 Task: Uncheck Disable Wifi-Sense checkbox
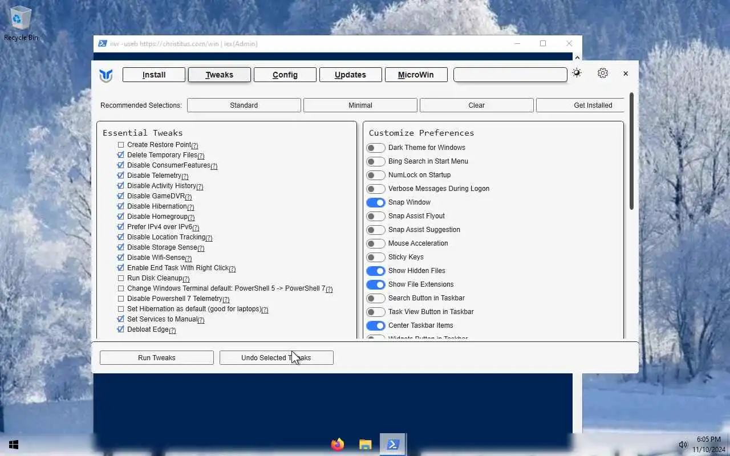point(121,258)
